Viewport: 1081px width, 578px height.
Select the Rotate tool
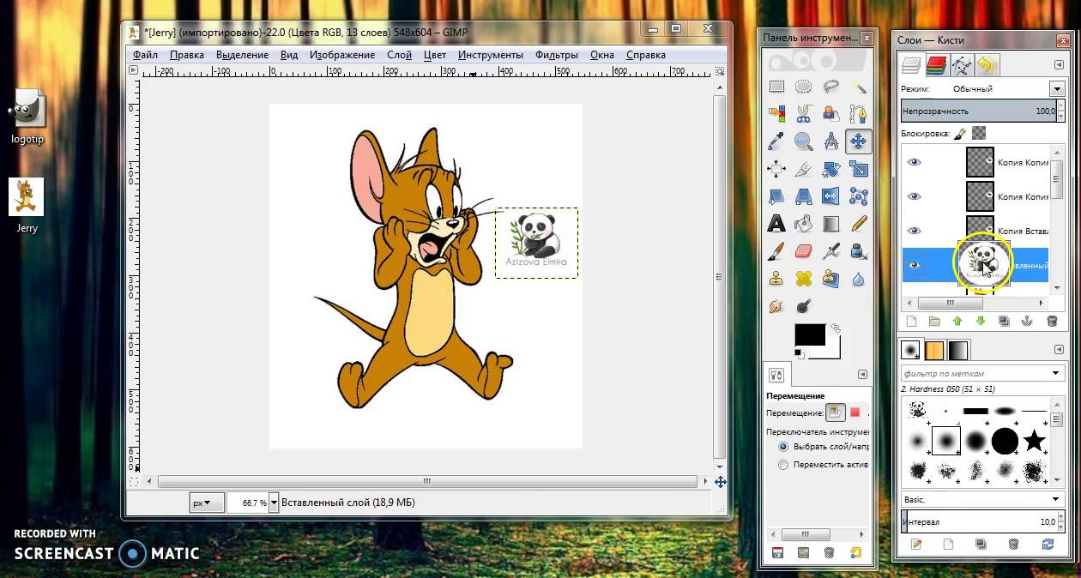pyautogui.click(x=830, y=169)
